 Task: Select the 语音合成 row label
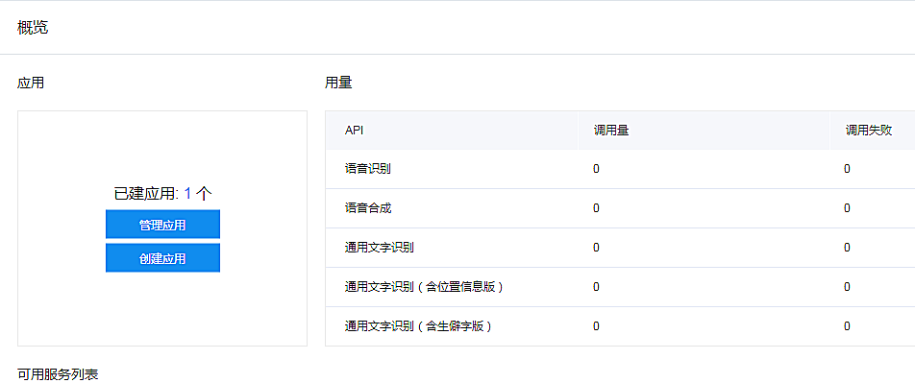pos(368,208)
